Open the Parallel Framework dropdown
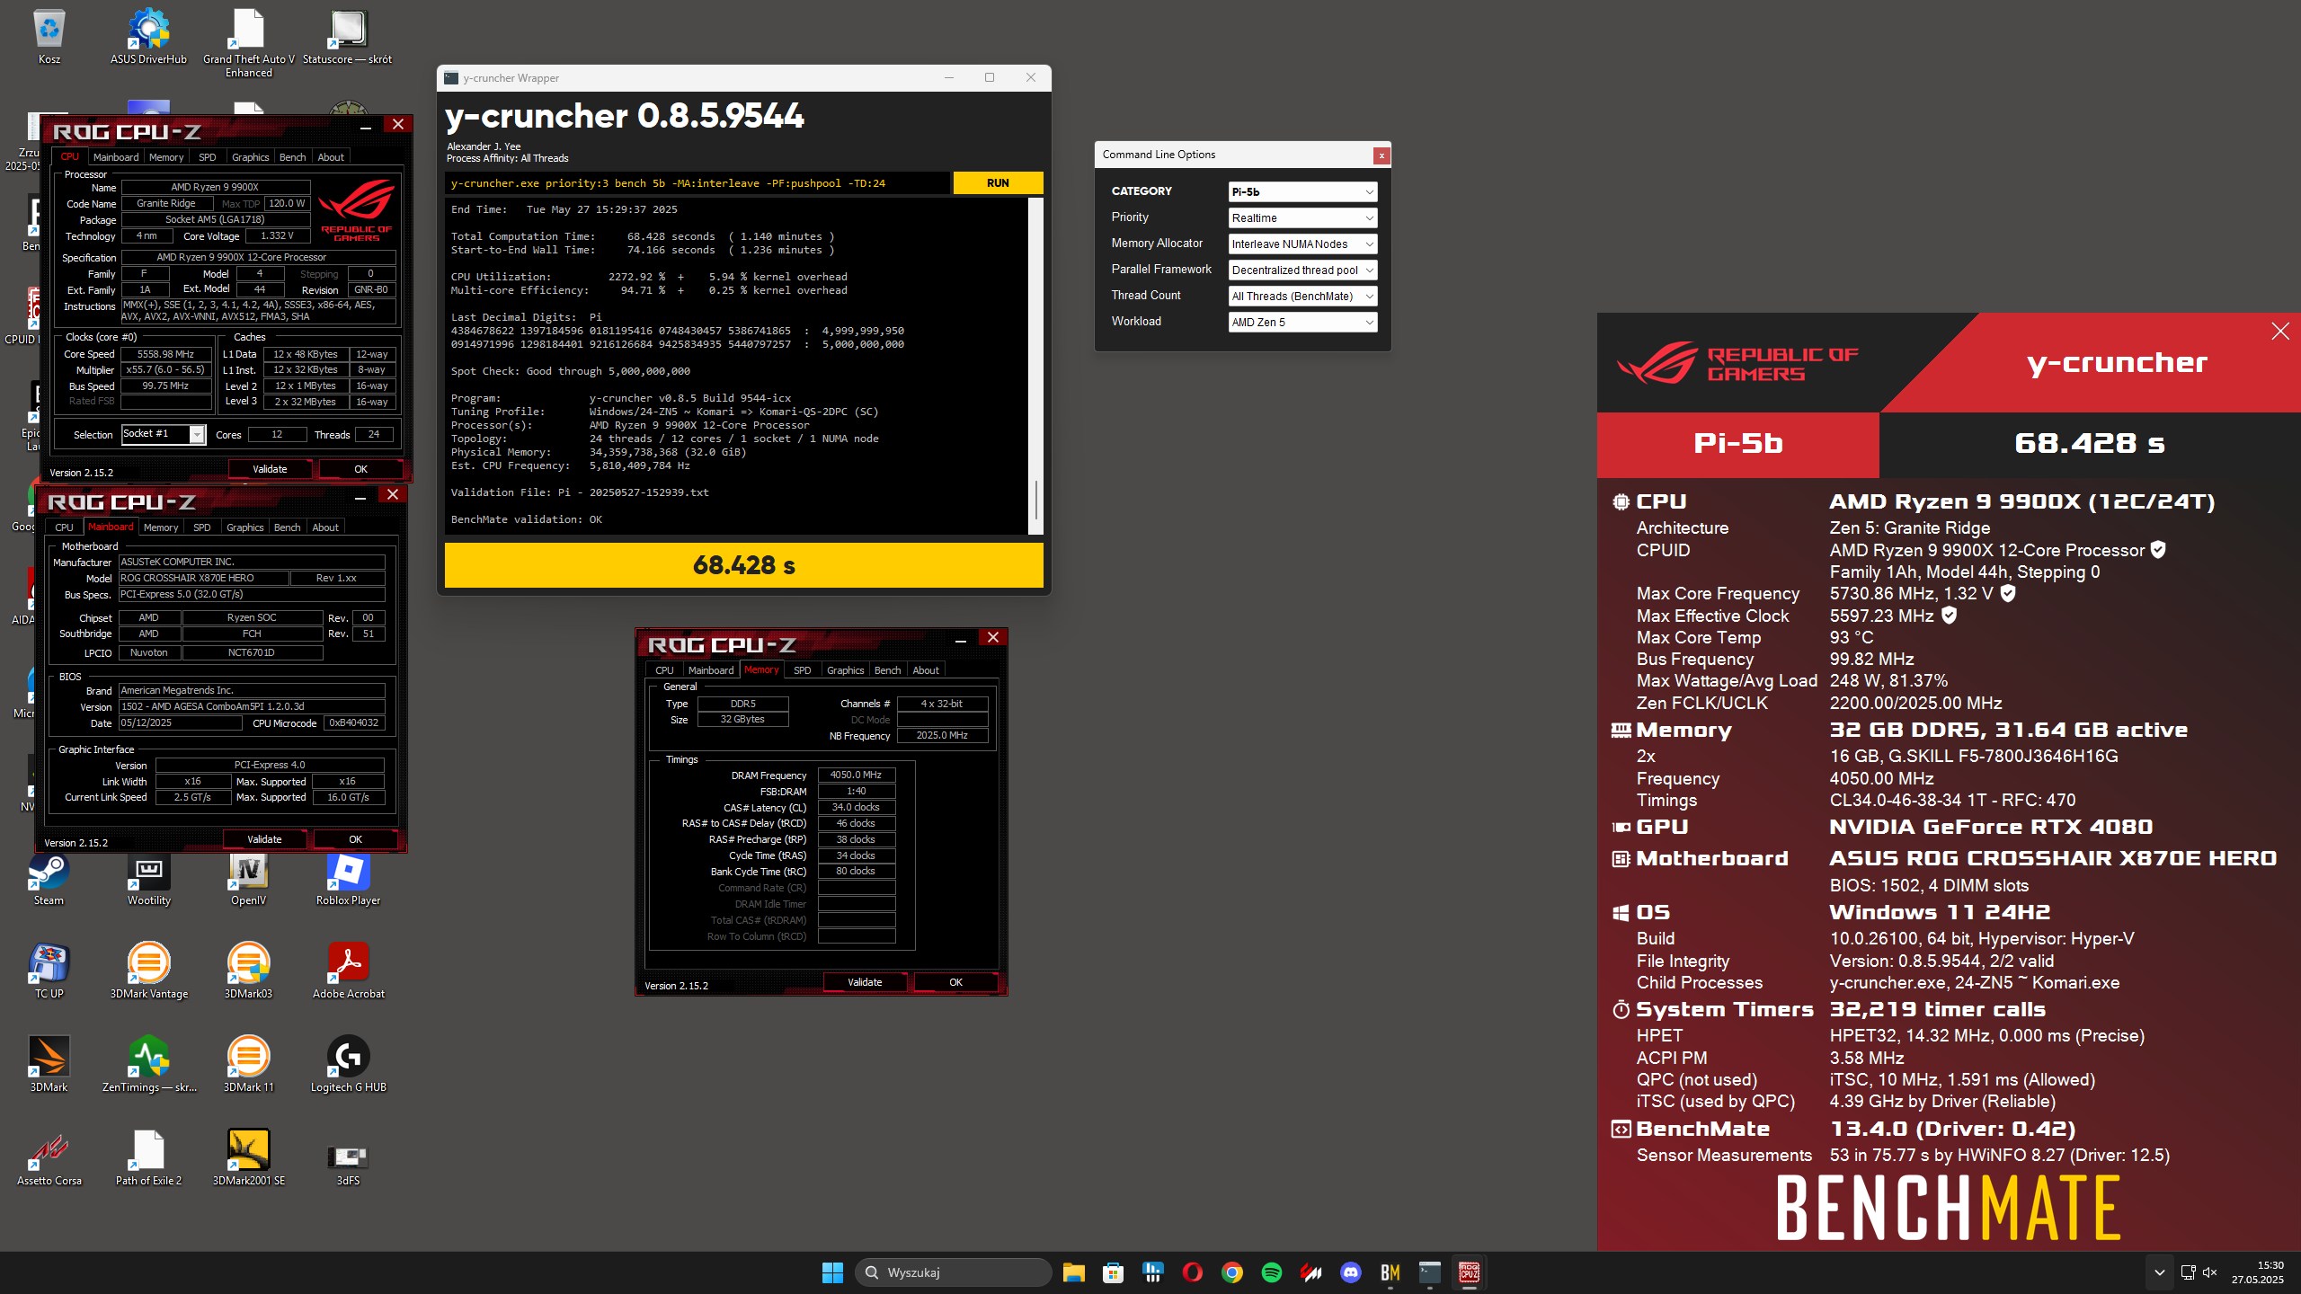This screenshot has height=1294, width=2301. (1302, 270)
